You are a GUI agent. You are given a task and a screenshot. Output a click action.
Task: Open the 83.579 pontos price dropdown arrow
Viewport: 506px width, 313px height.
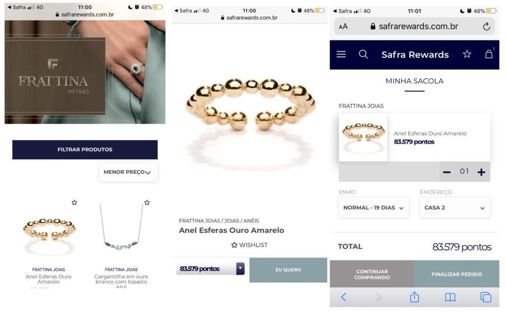(x=240, y=269)
